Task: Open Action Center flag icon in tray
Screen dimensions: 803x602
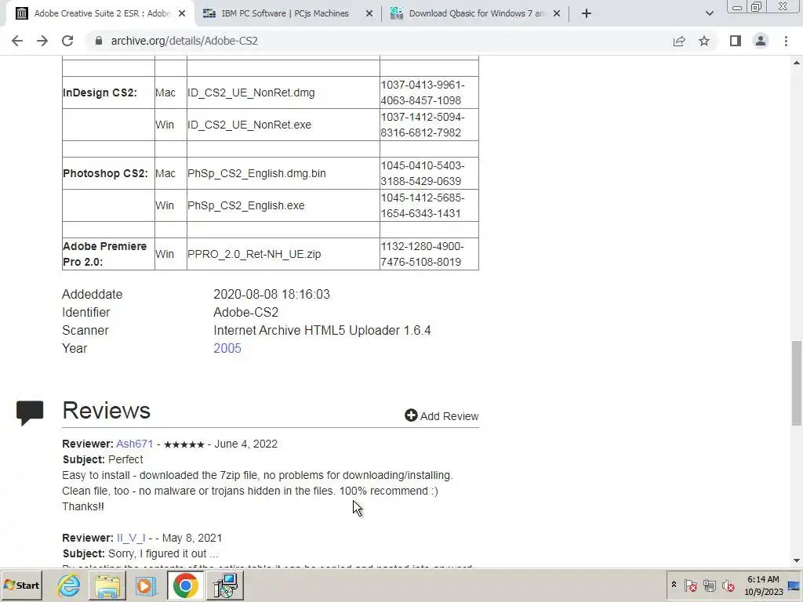Action: [x=690, y=585]
